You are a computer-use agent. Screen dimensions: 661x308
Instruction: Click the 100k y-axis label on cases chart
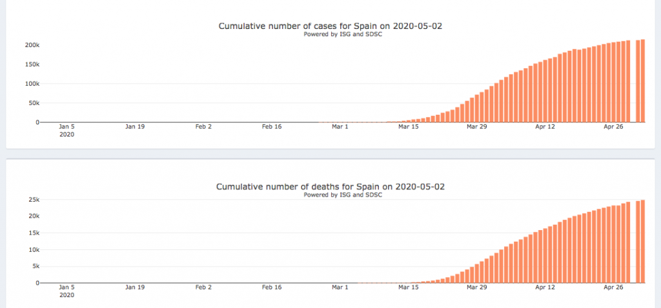pyautogui.click(x=32, y=84)
